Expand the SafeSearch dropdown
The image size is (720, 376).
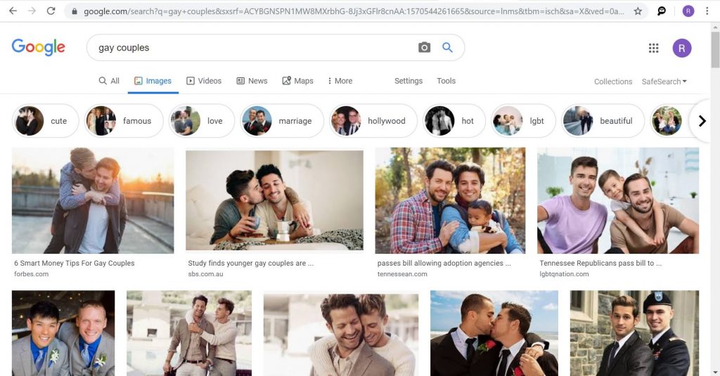click(x=664, y=82)
